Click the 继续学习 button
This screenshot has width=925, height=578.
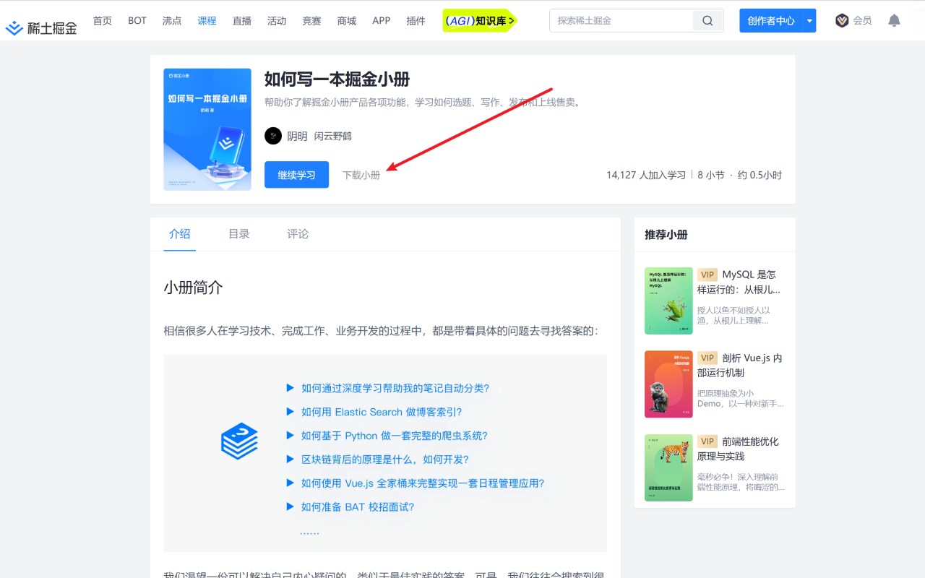[296, 175]
